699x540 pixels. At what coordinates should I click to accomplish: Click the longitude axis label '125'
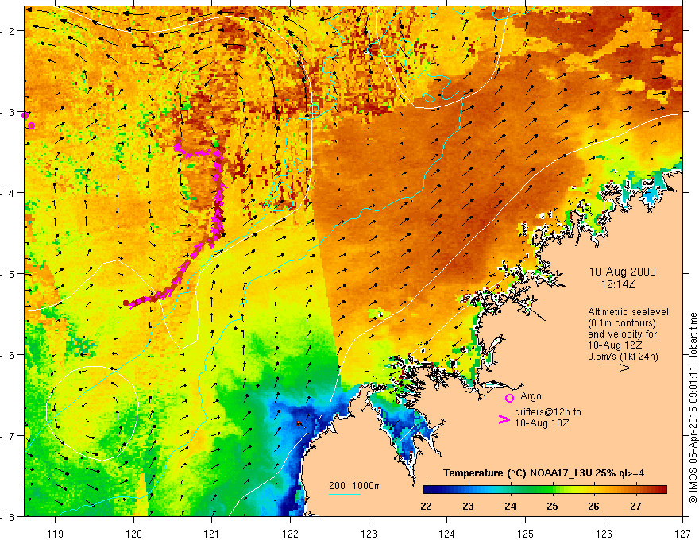526,534
